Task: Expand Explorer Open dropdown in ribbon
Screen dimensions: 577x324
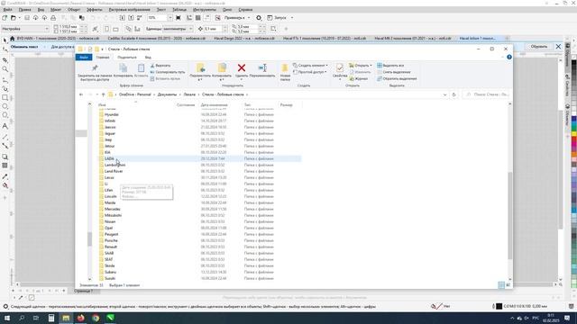Action: (x=361, y=66)
